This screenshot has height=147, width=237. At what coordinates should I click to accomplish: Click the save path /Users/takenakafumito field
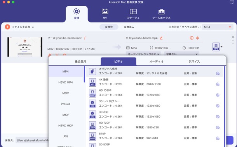tap(32, 140)
